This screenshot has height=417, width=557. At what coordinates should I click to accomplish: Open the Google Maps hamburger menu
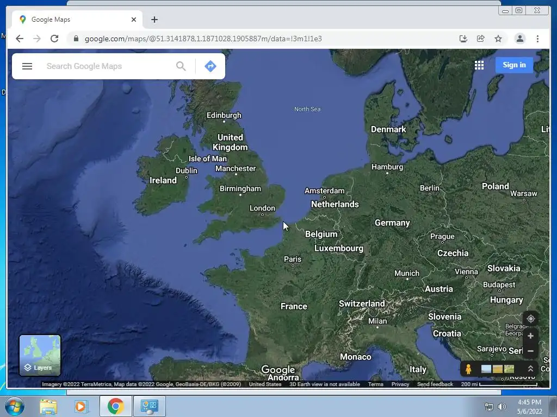(27, 66)
